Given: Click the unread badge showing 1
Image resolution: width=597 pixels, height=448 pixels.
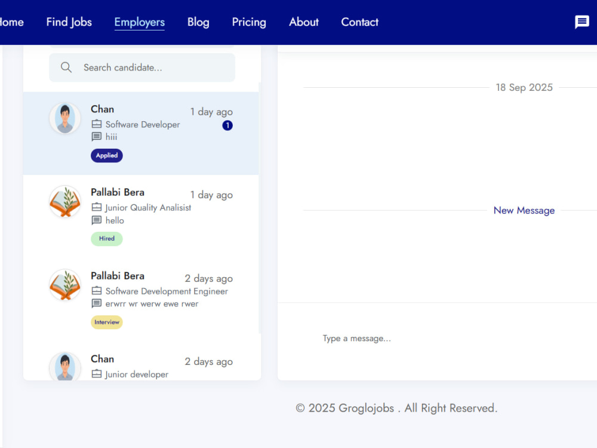Looking at the screenshot, I should 227,125.
